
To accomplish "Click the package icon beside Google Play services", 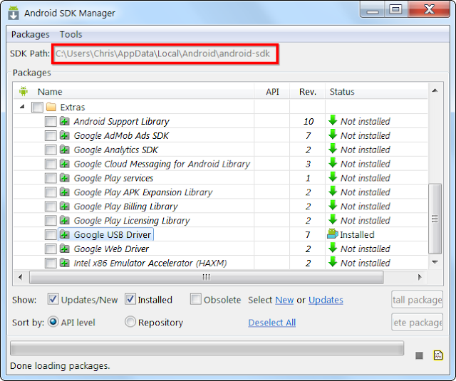I will click(65, 177).
